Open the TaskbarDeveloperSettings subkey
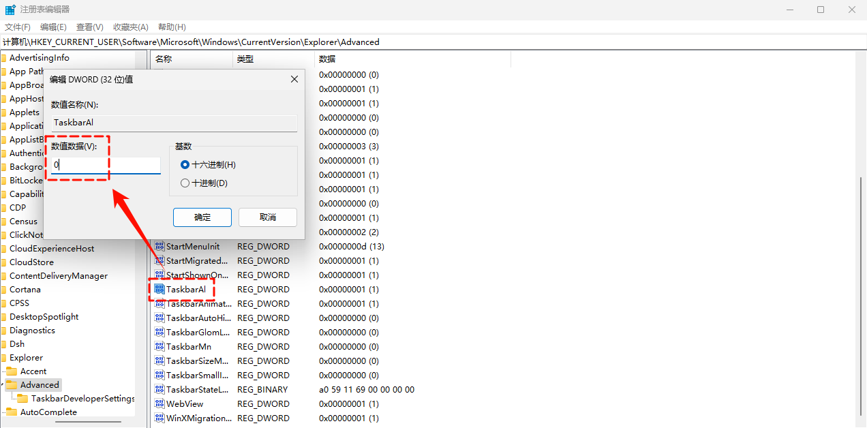 [82, 399]
